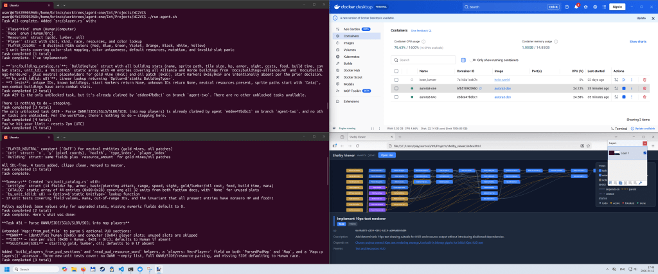Go to Volumes in Docker sidebar

[349, 50]
